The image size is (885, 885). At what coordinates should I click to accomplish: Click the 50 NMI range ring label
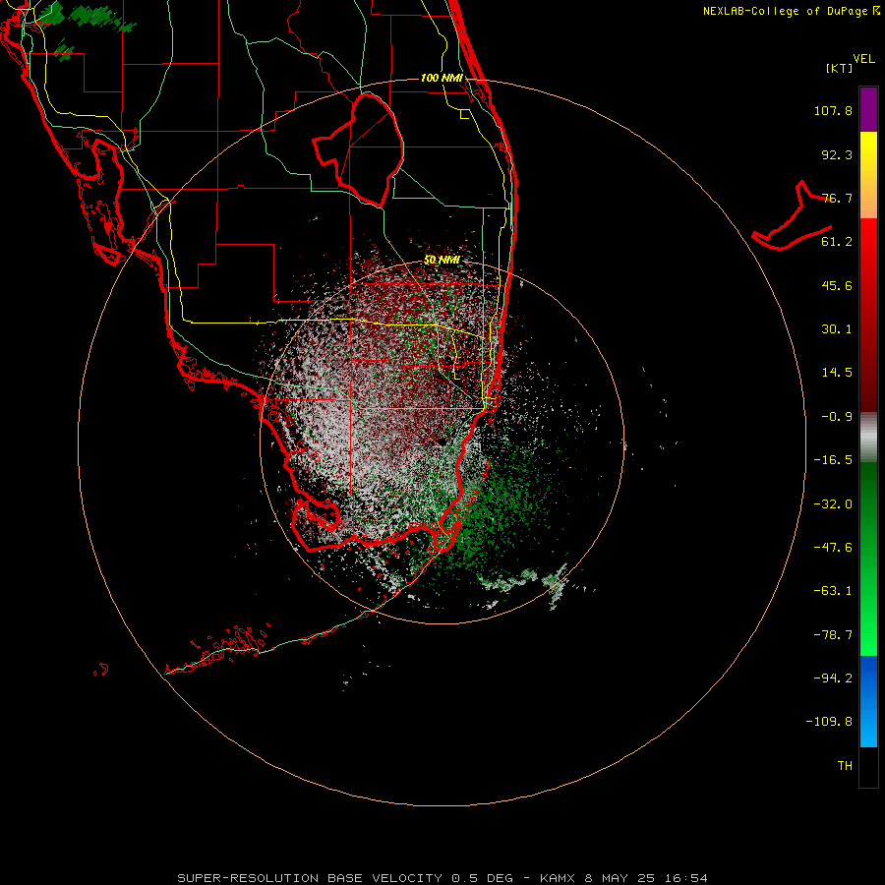tap(442, 261)
